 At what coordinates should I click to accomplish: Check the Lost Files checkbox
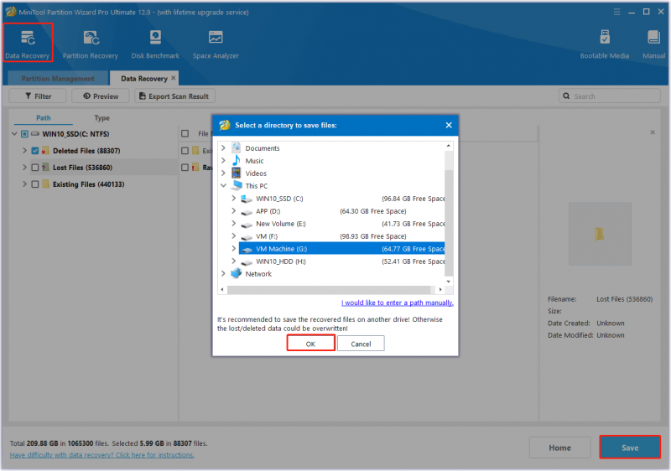click(x=35, y=168)
